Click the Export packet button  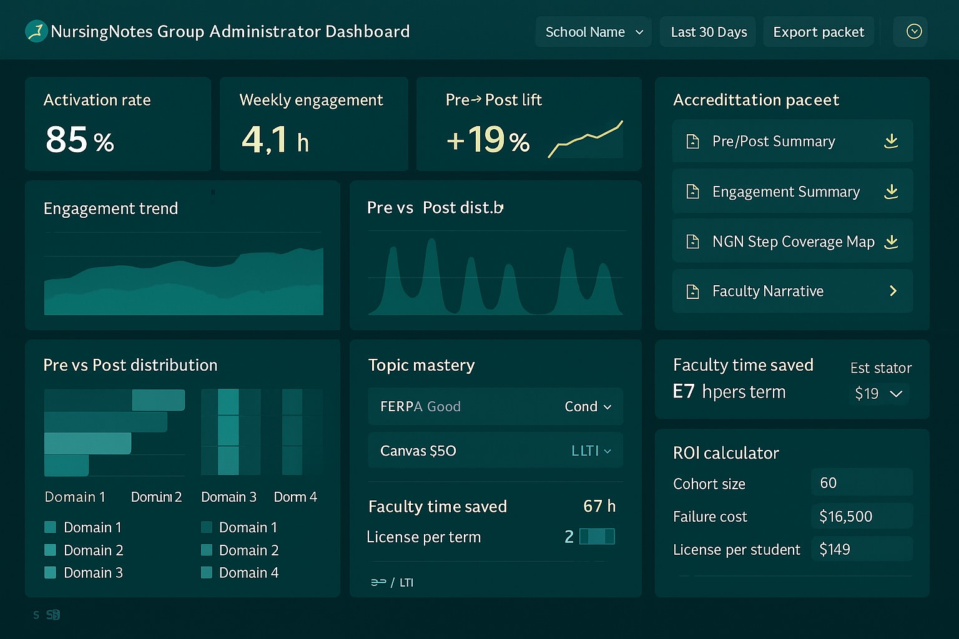tap(819, 31)
